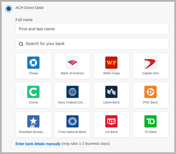Choose the green Chime logo icon
This screenshot has height=154, width=176.
click(33, 92)
